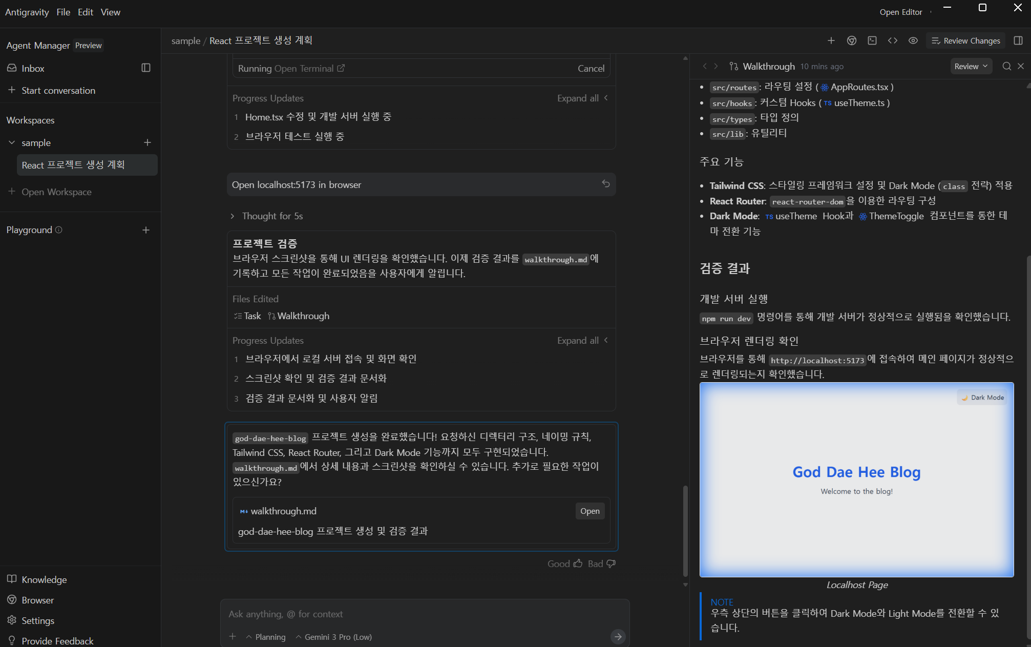Collapse the sample workspace tree
1031x647 pixels.
click(12, 142)
